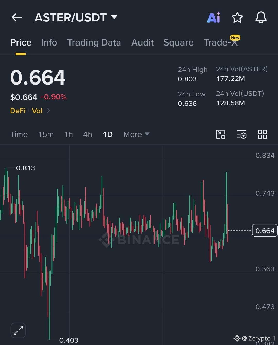Select the 1D chart interval
Screen dimensions: 278x345
(108, 134)
